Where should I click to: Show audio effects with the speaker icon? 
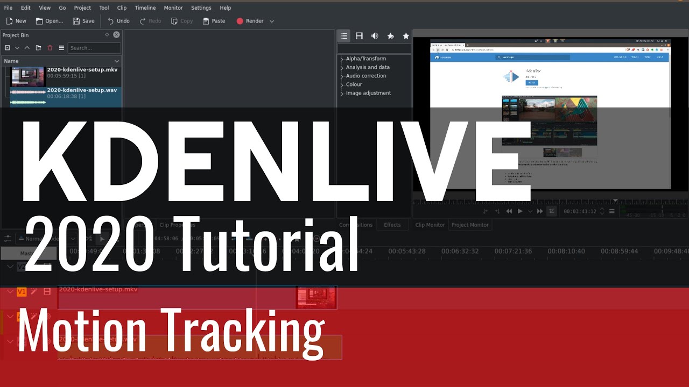tap(375, 36)
